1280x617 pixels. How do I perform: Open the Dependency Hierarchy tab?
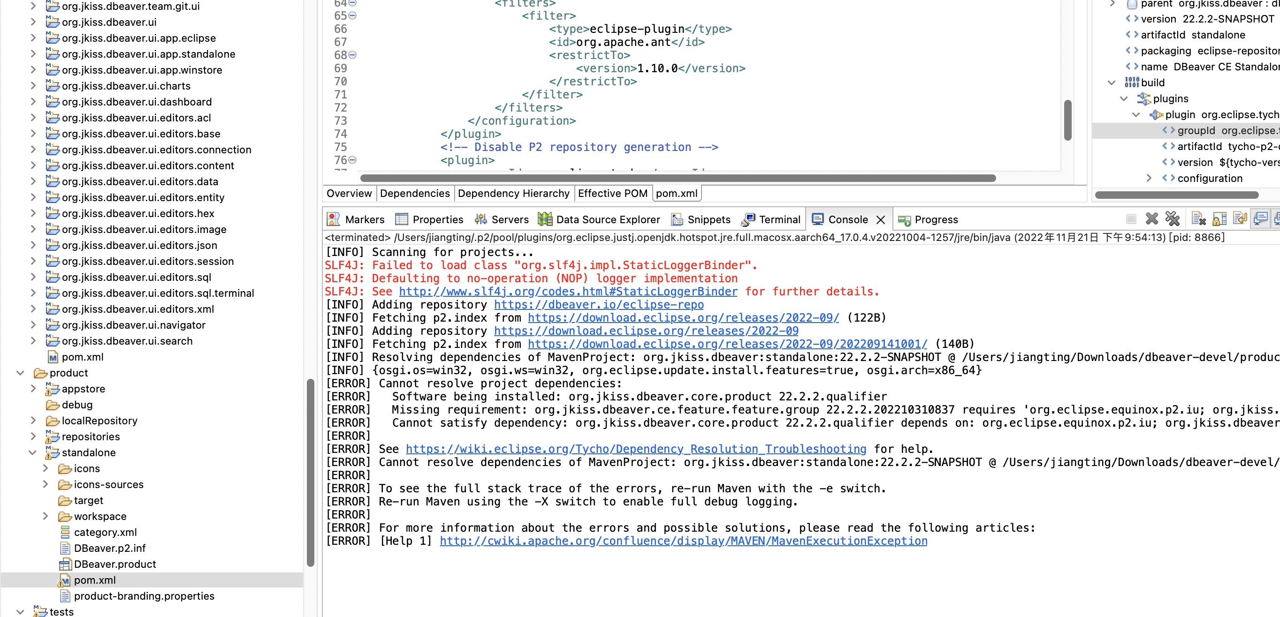tap(514, 194)
